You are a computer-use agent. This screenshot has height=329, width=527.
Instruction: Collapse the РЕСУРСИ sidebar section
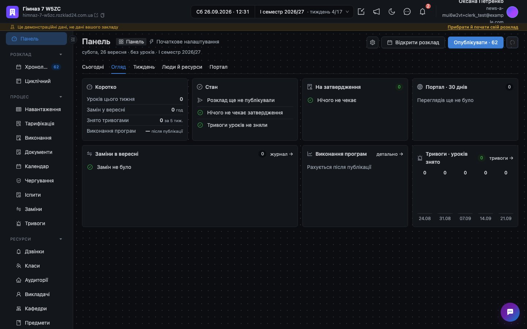36,239
